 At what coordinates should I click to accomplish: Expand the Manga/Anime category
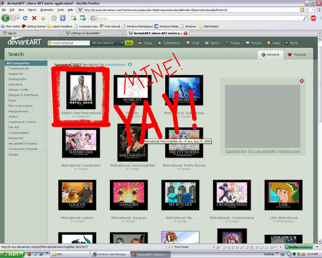[x=26, y=111]
